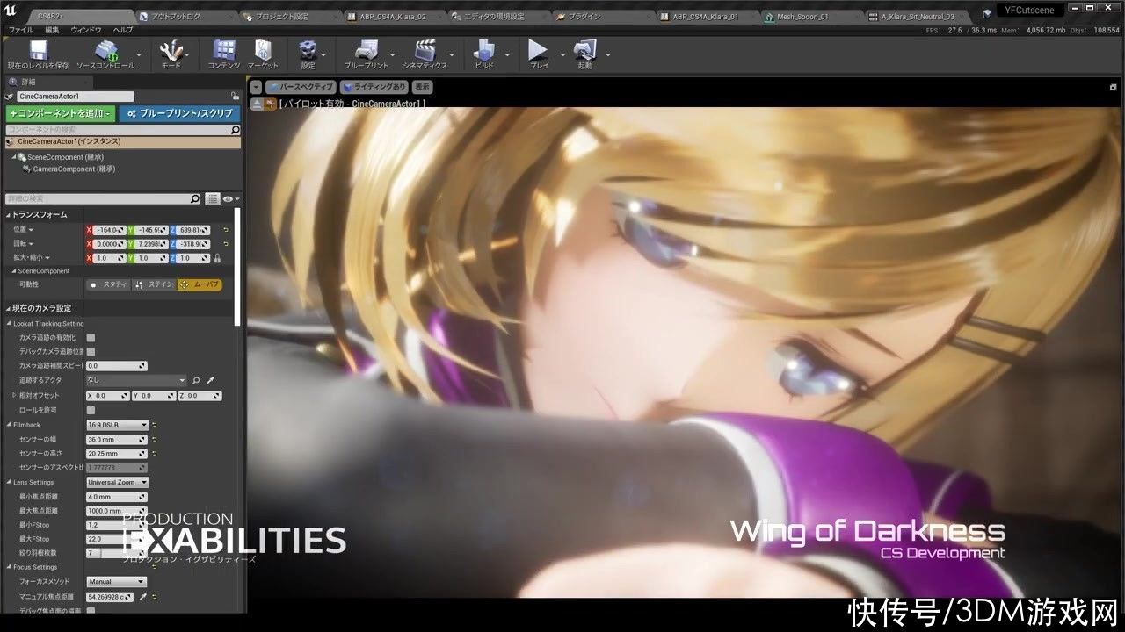Reset the sensor height value
1125x632 pixels.
(155, 454)
